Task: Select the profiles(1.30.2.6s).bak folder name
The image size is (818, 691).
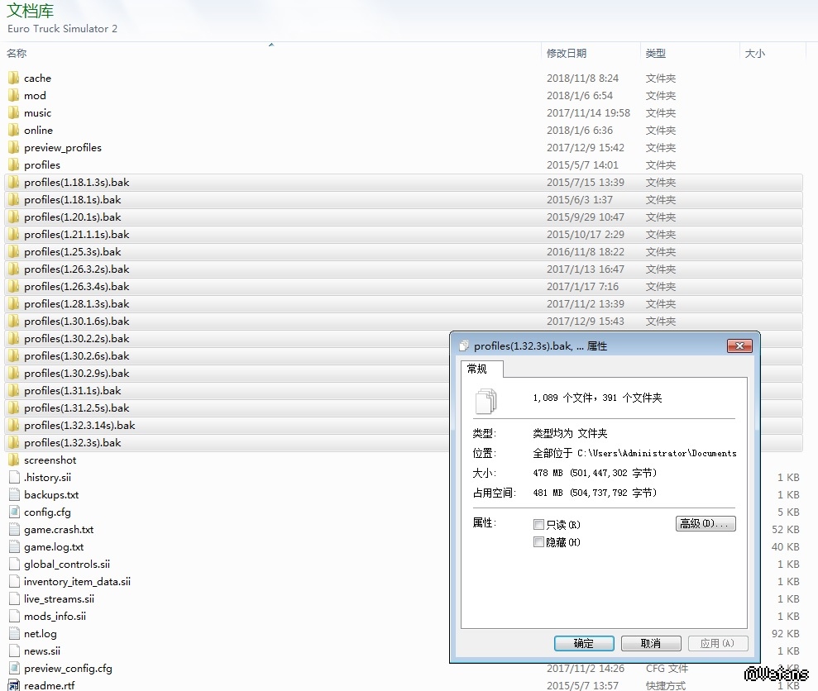Action: tap(77, 356)
